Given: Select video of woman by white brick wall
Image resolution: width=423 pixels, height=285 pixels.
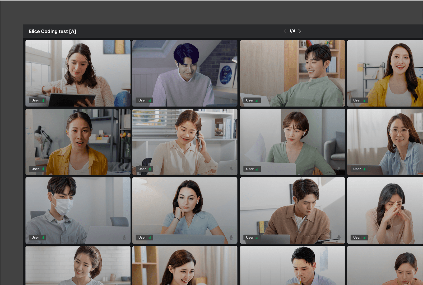Looking at the screenshot, I should [x=78, y=265].
